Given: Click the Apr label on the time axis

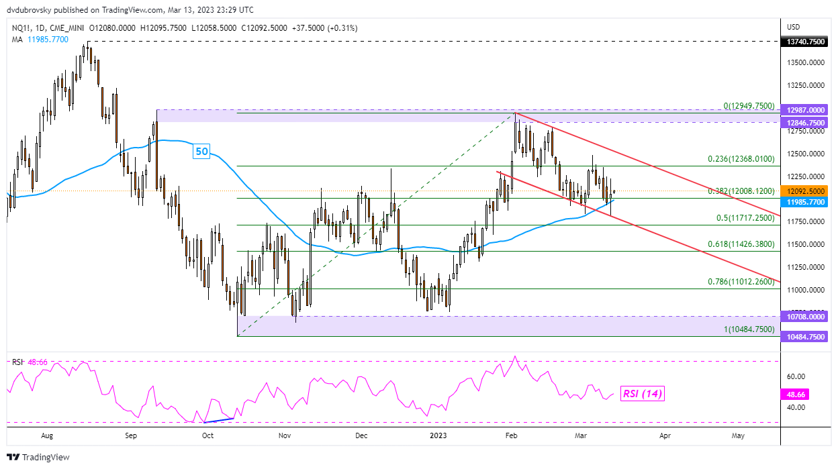Looking at the screenshot, I should tap(665, 435).
